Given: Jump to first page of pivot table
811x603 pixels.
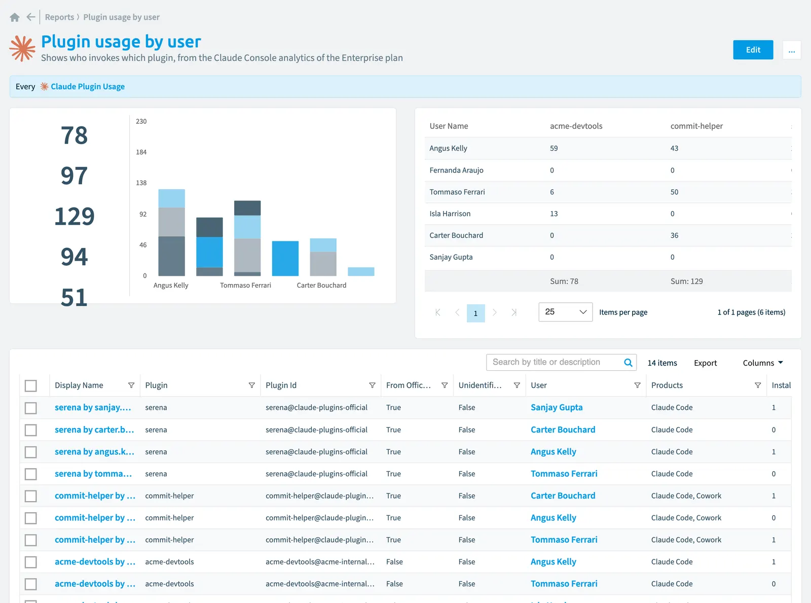Looking at the screenshot, I should tap(438, 312).
